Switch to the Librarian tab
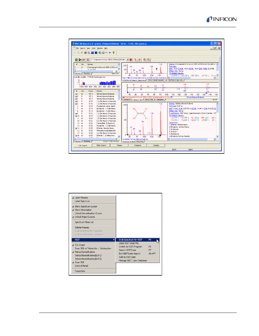This screenshot has width=259, height=336. (x=156, y=145)
